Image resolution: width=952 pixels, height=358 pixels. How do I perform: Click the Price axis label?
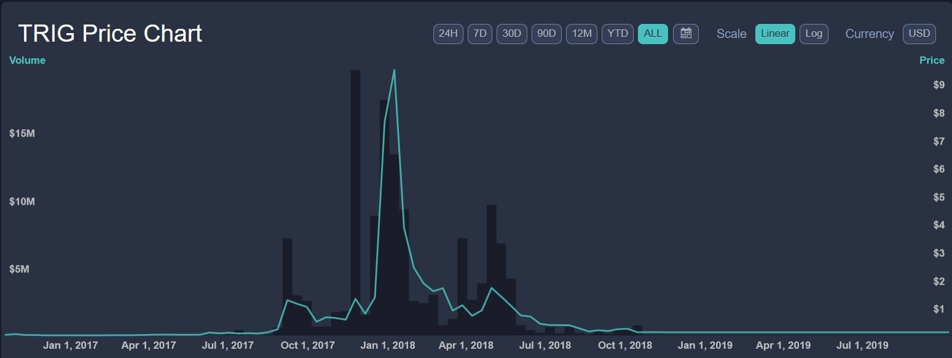931,60
